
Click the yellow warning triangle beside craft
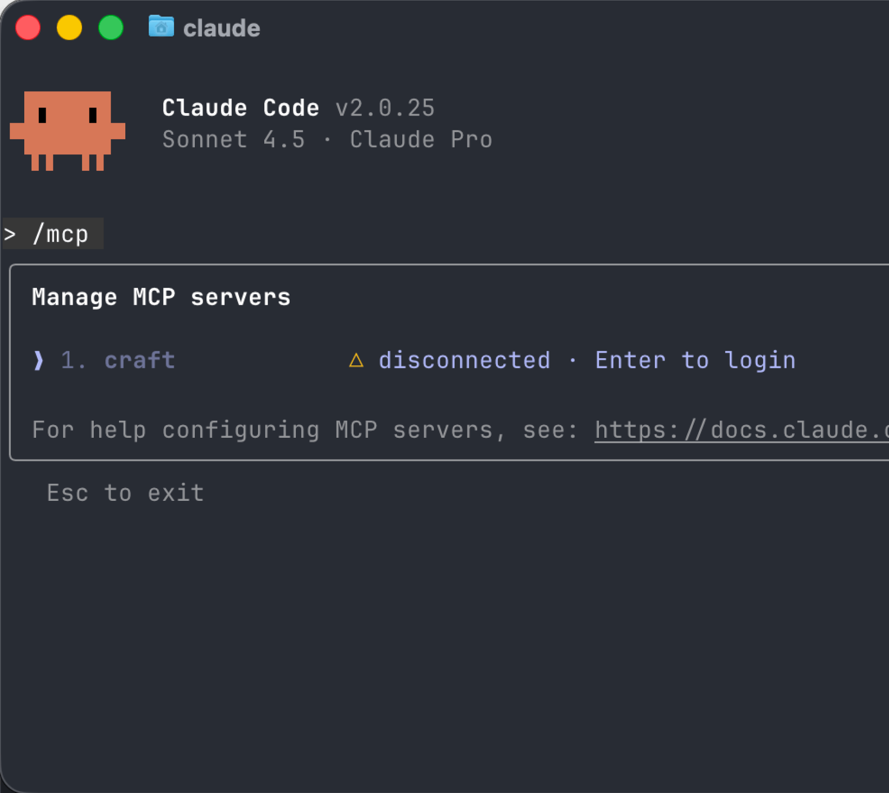coord(357,360)
